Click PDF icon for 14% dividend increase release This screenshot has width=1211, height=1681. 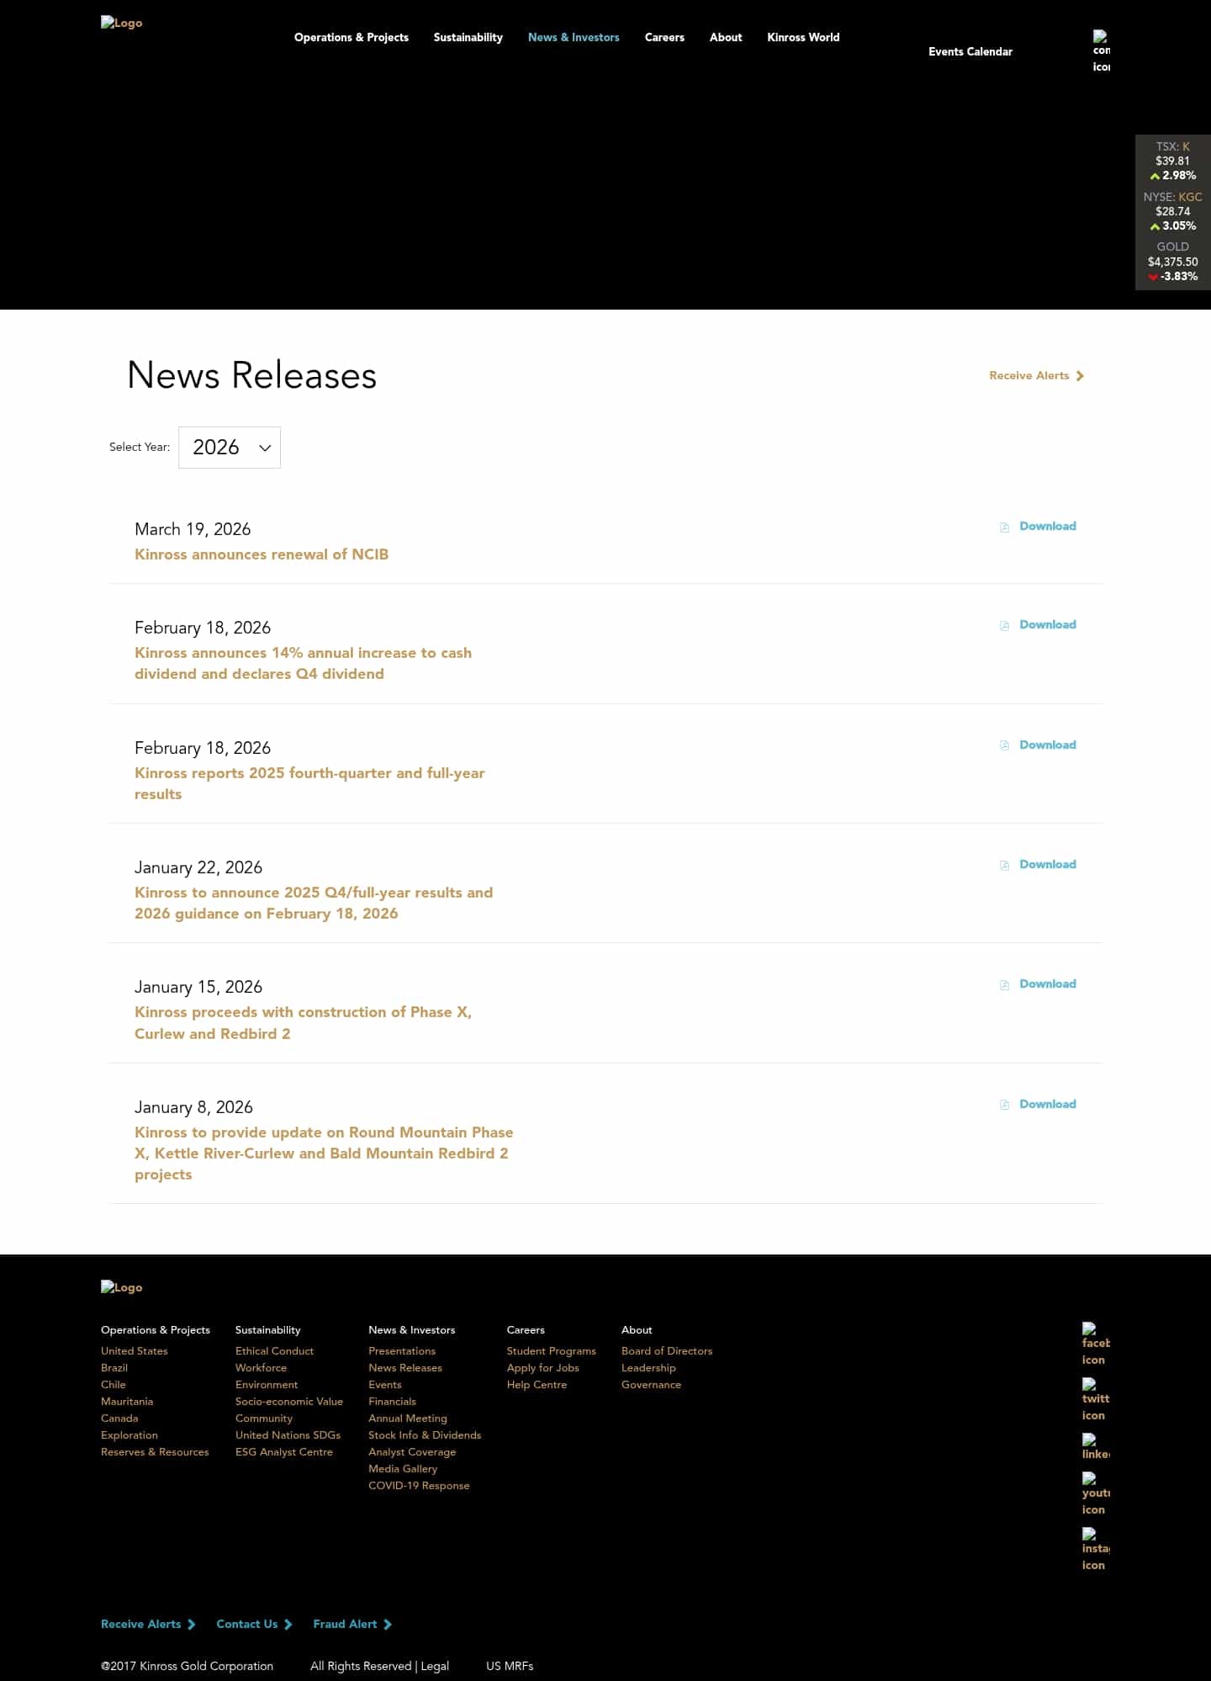click(1004, 625)
